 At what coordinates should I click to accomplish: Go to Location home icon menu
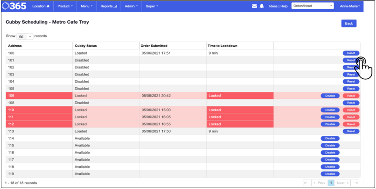41,6
